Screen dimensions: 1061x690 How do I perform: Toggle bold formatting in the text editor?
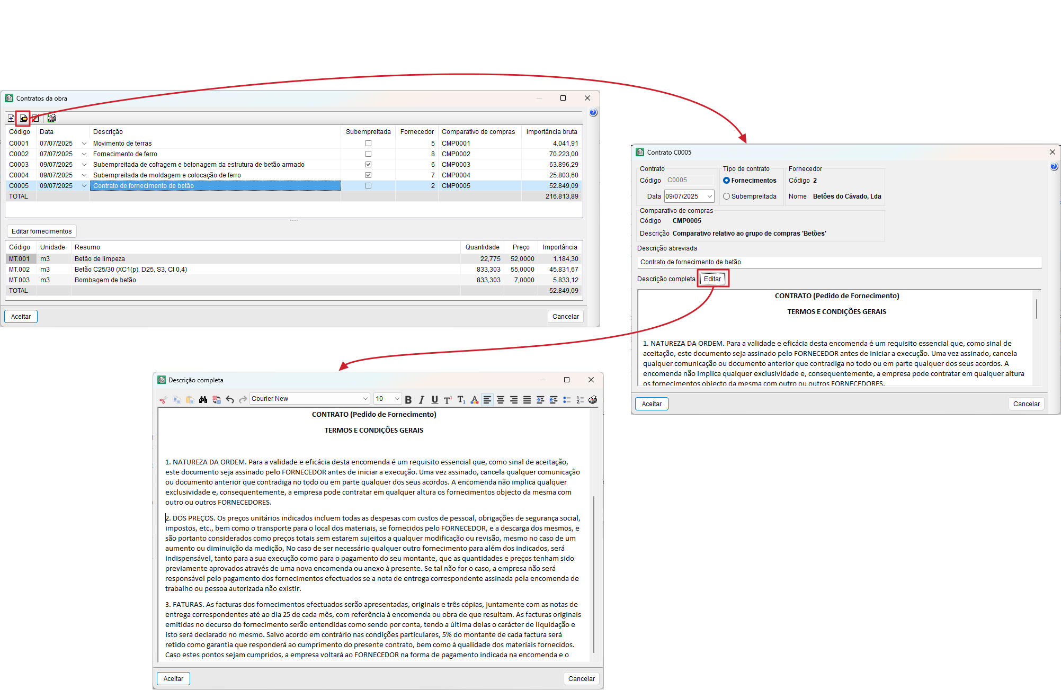point(408,400)
